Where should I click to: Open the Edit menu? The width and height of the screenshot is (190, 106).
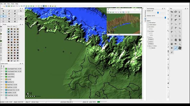(x=5, y=4)
